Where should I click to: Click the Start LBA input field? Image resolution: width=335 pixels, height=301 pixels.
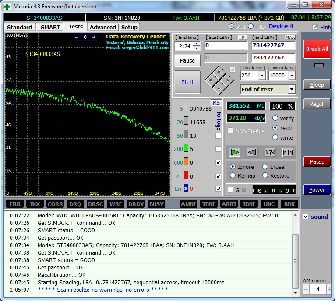click(x=226, y=46)
